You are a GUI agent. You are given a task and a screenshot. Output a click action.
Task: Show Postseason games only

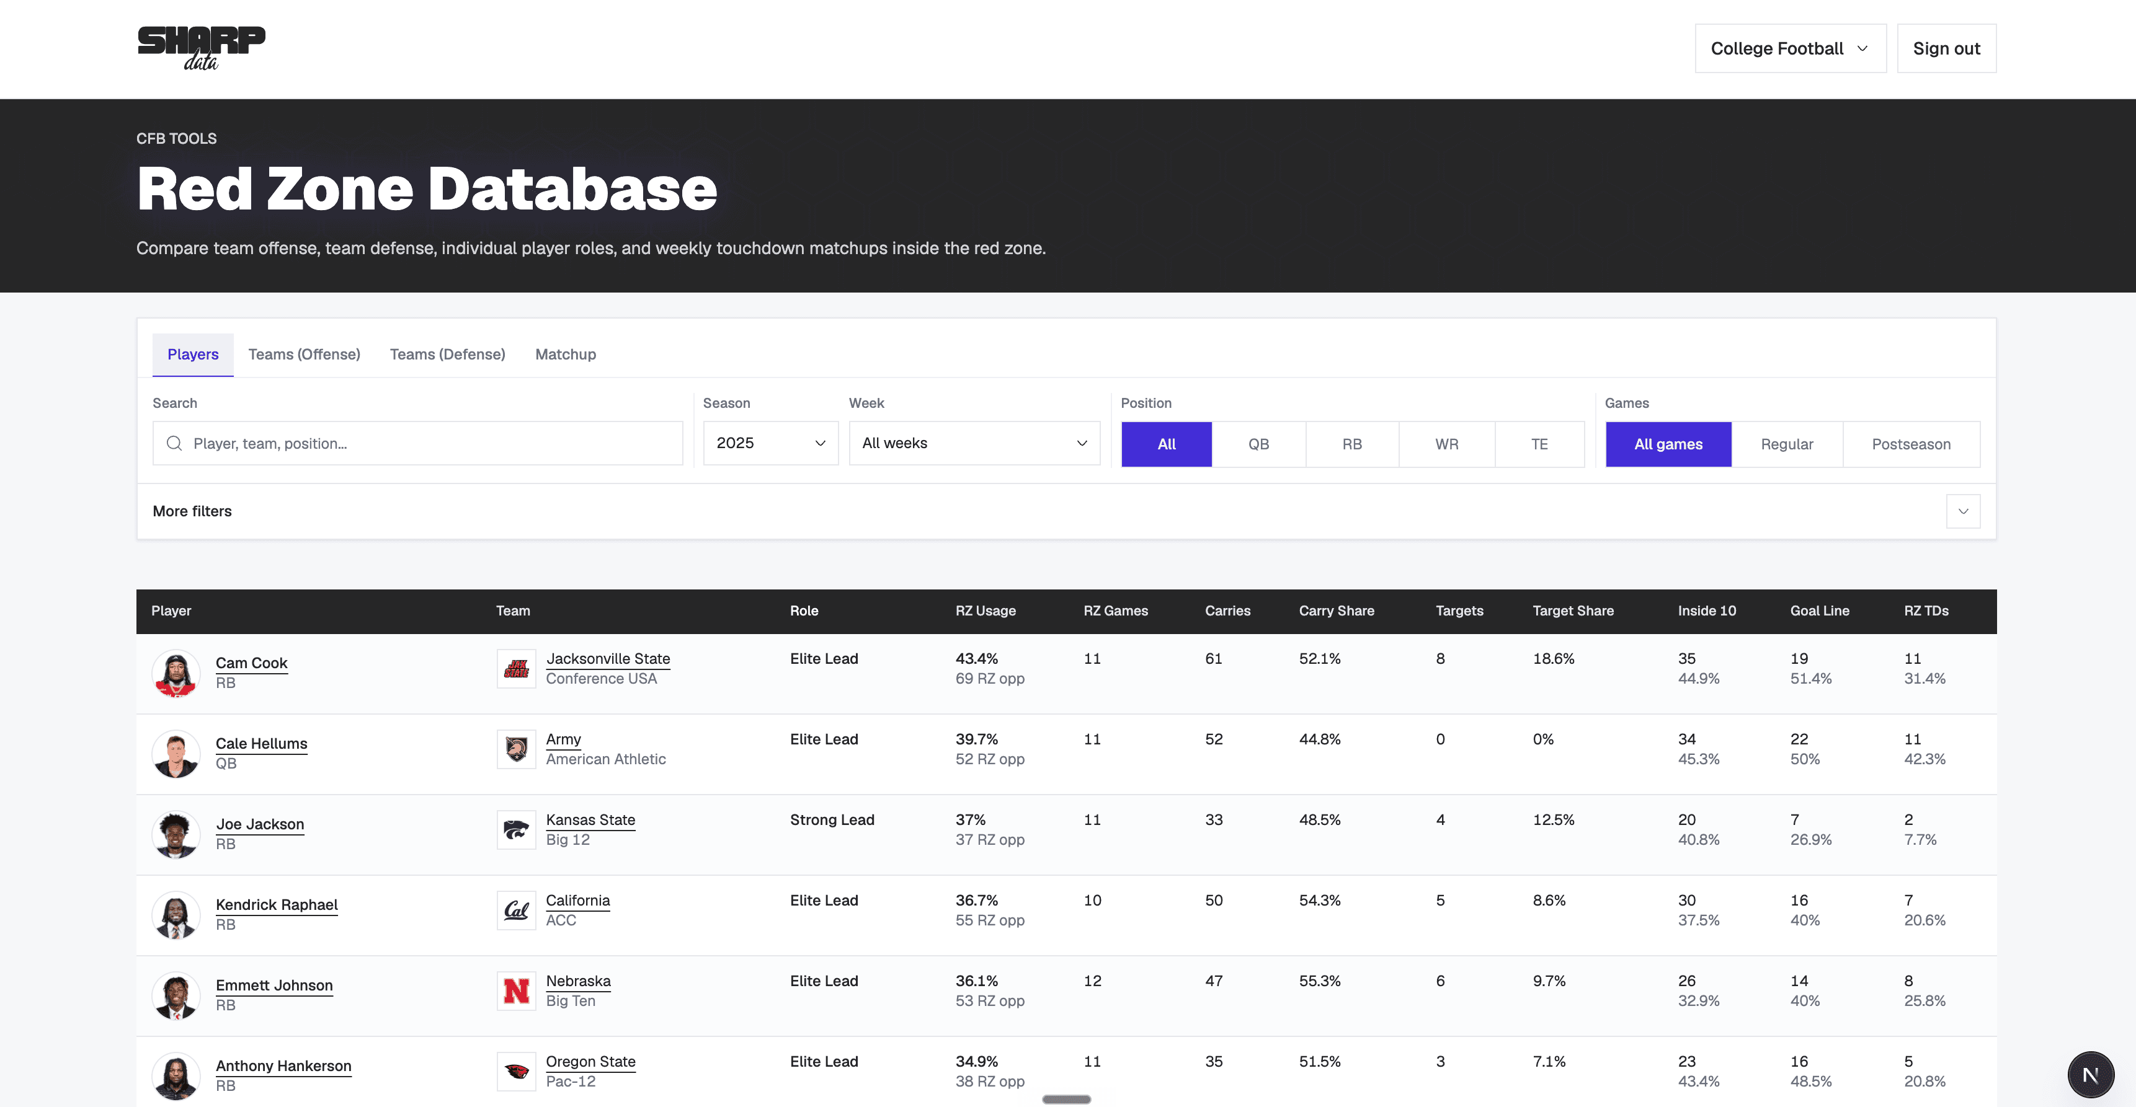coord(1911,444)
